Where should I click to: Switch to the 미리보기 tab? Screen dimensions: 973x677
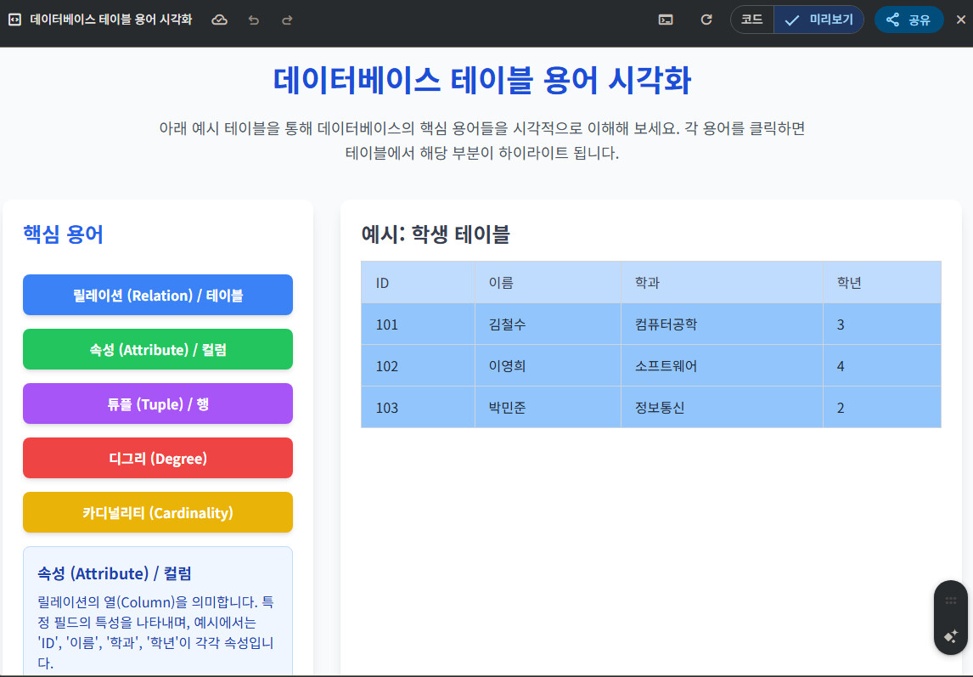[x=819, y=20]
